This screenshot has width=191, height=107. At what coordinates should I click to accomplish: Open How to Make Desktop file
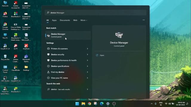point(16,26)
